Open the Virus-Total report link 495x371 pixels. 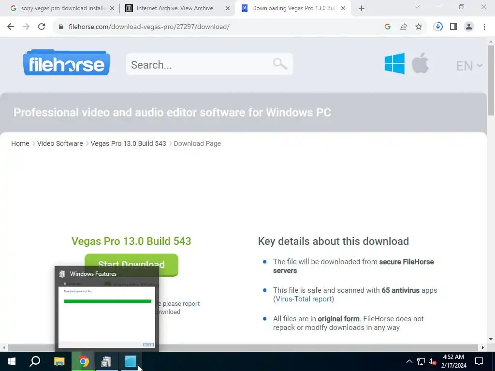304,299
